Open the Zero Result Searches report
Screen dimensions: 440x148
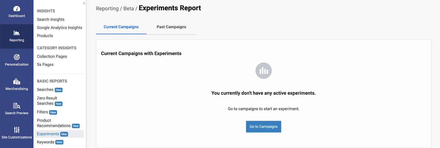coord(50,101)
